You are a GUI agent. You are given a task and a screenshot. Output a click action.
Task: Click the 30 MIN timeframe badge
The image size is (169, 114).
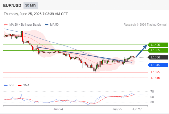(31, 5)
